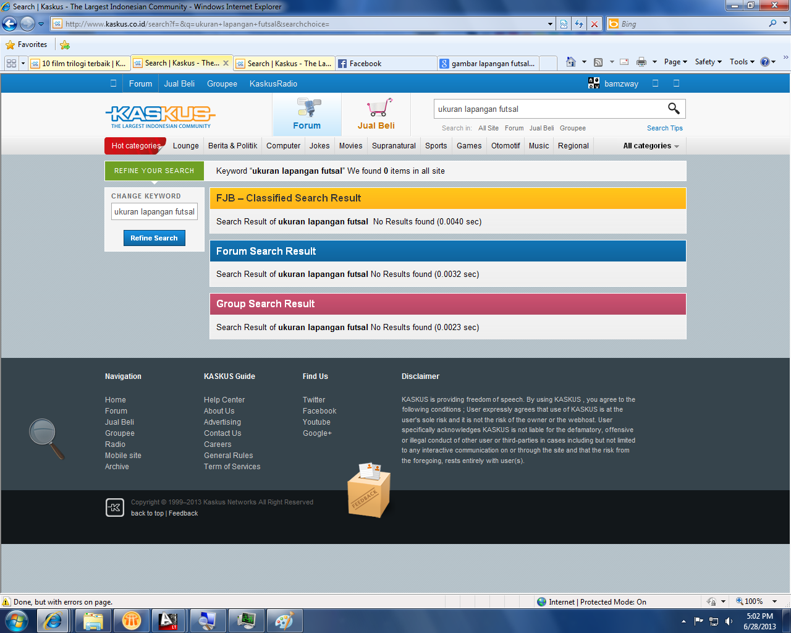Click the IE Help question mark icon
This screenshot has width=791, height=633.
(765, 62)
